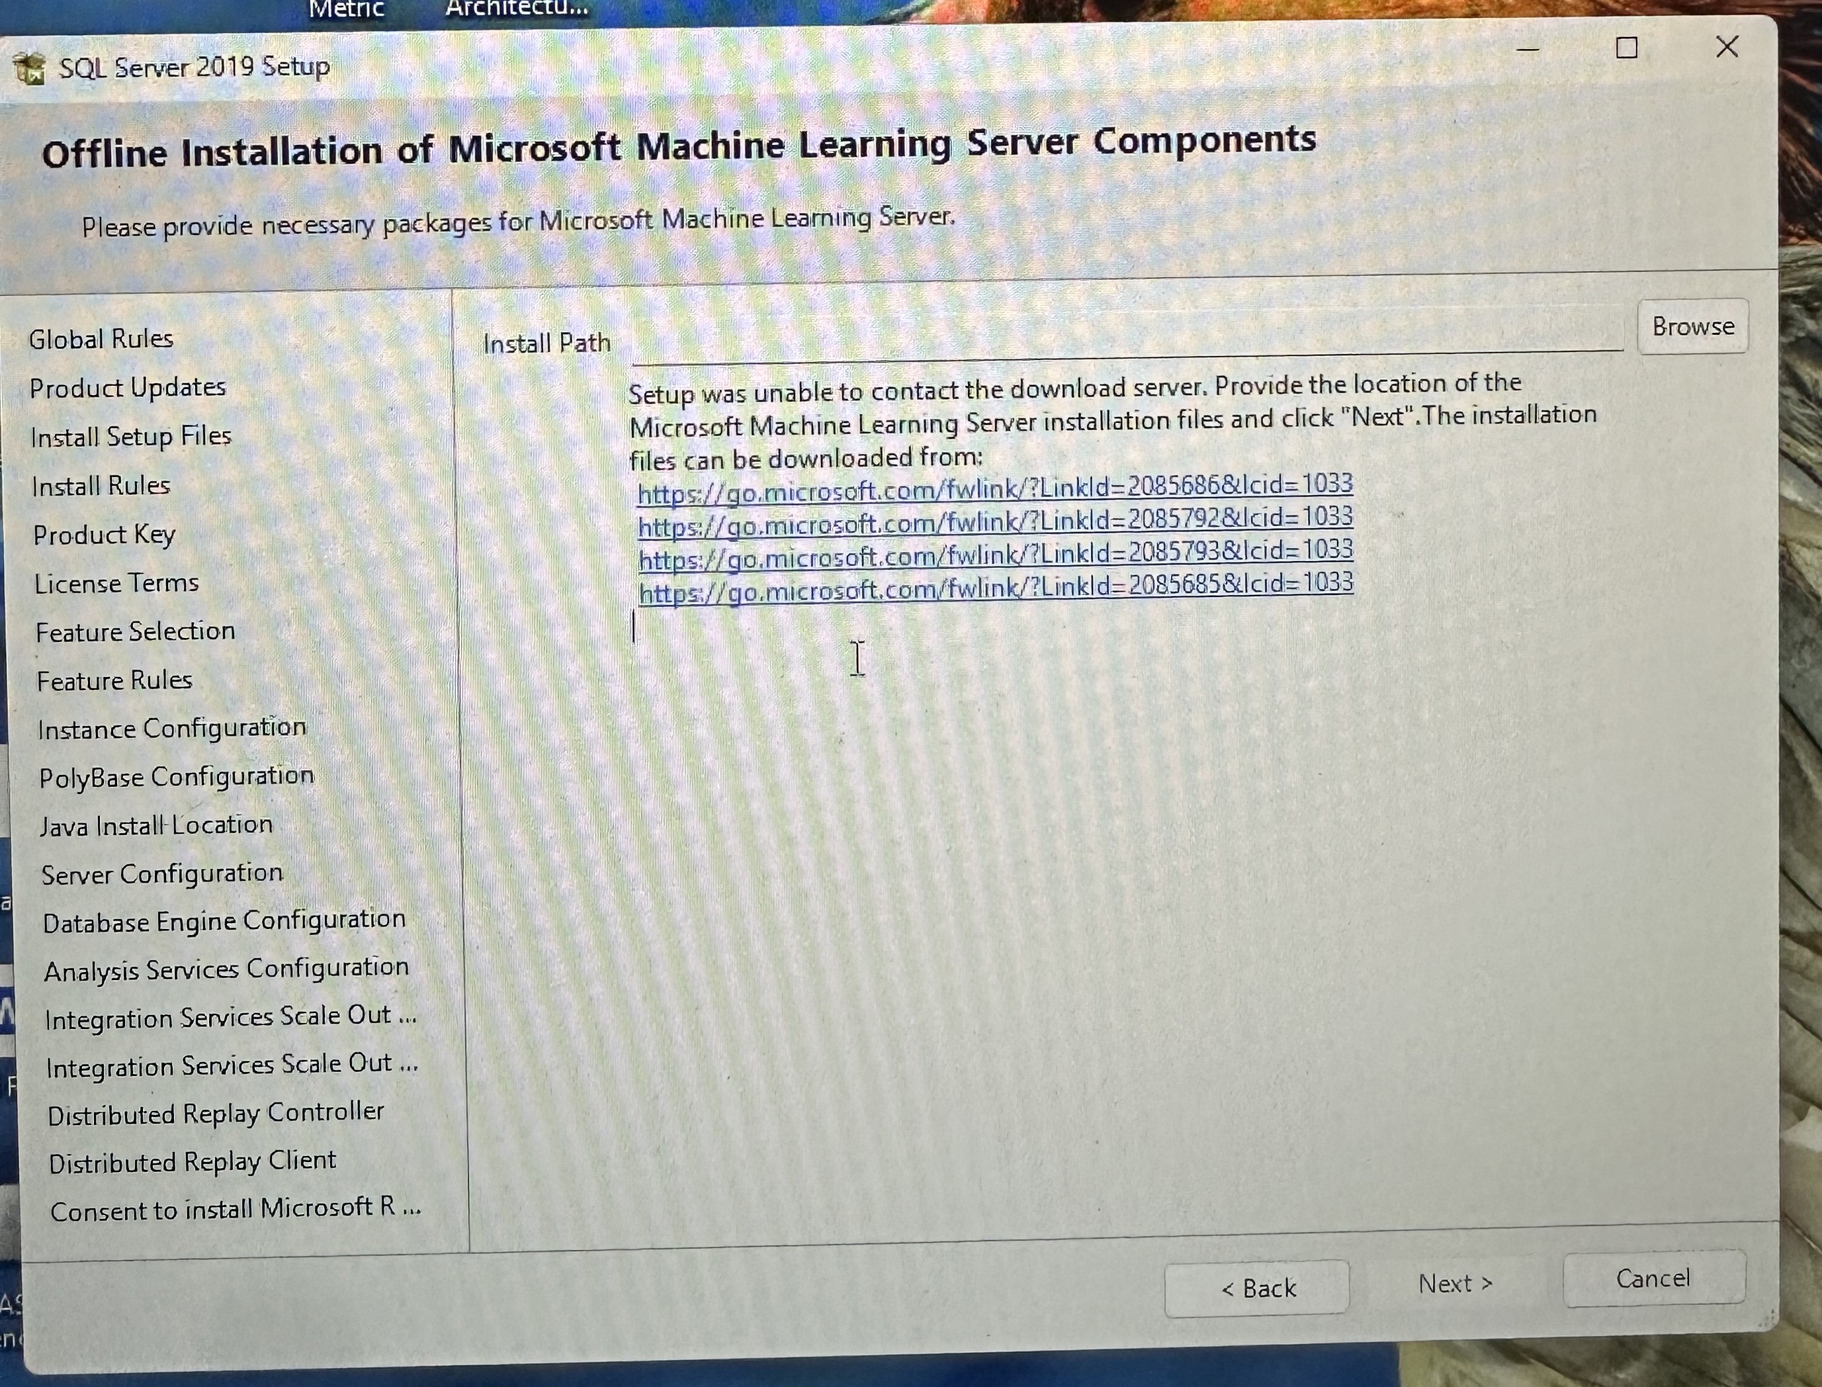Click the Architectu... taskbar item
The width and height of the screenshot is (1822, 1387).
tap(513, 8)
